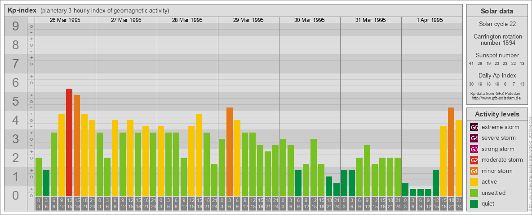Click the '1 Apr 1995' date header

430,20
